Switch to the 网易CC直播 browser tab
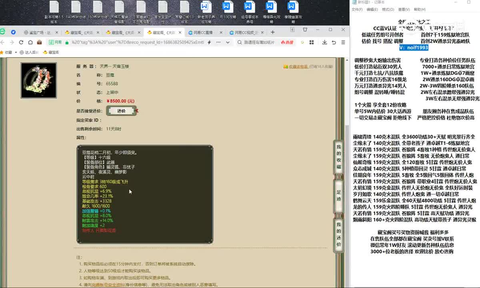Image resolution: width=480 pixels, height=288 pixels. point(205,32)
